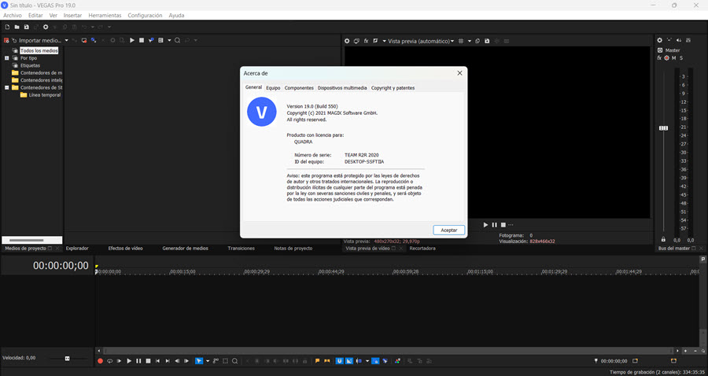Open the Importar medios dropdown arrow

click(66, 40)
